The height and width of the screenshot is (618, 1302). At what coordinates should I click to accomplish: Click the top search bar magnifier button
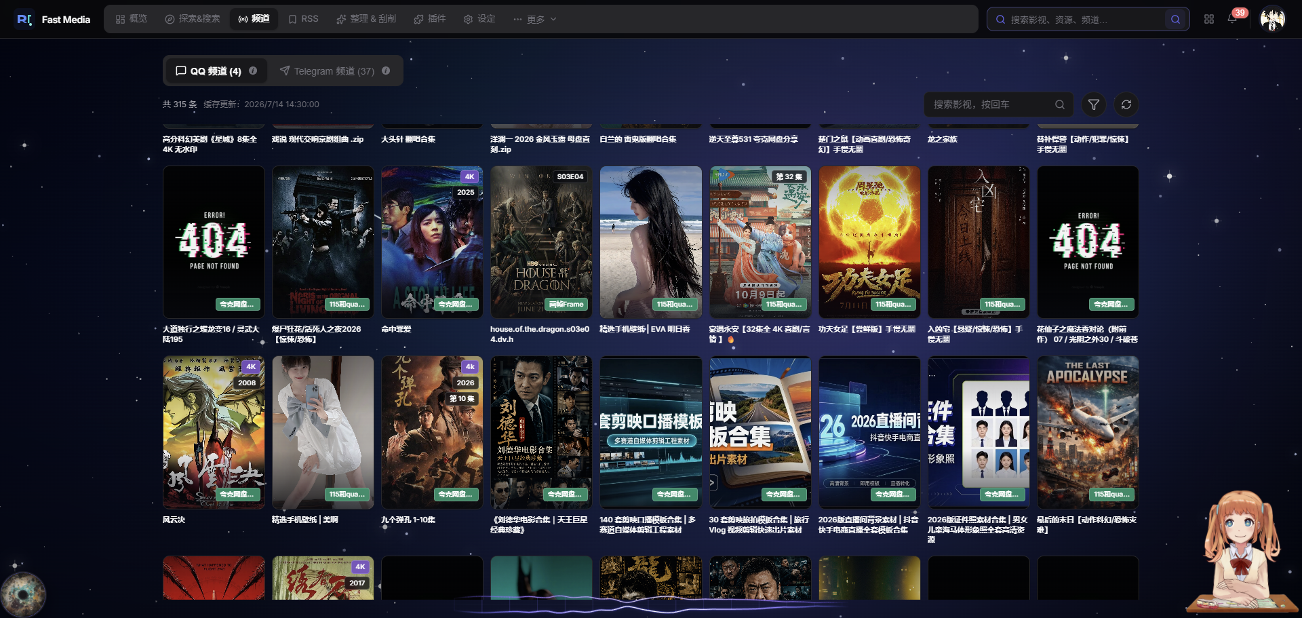pos(1175,20)
